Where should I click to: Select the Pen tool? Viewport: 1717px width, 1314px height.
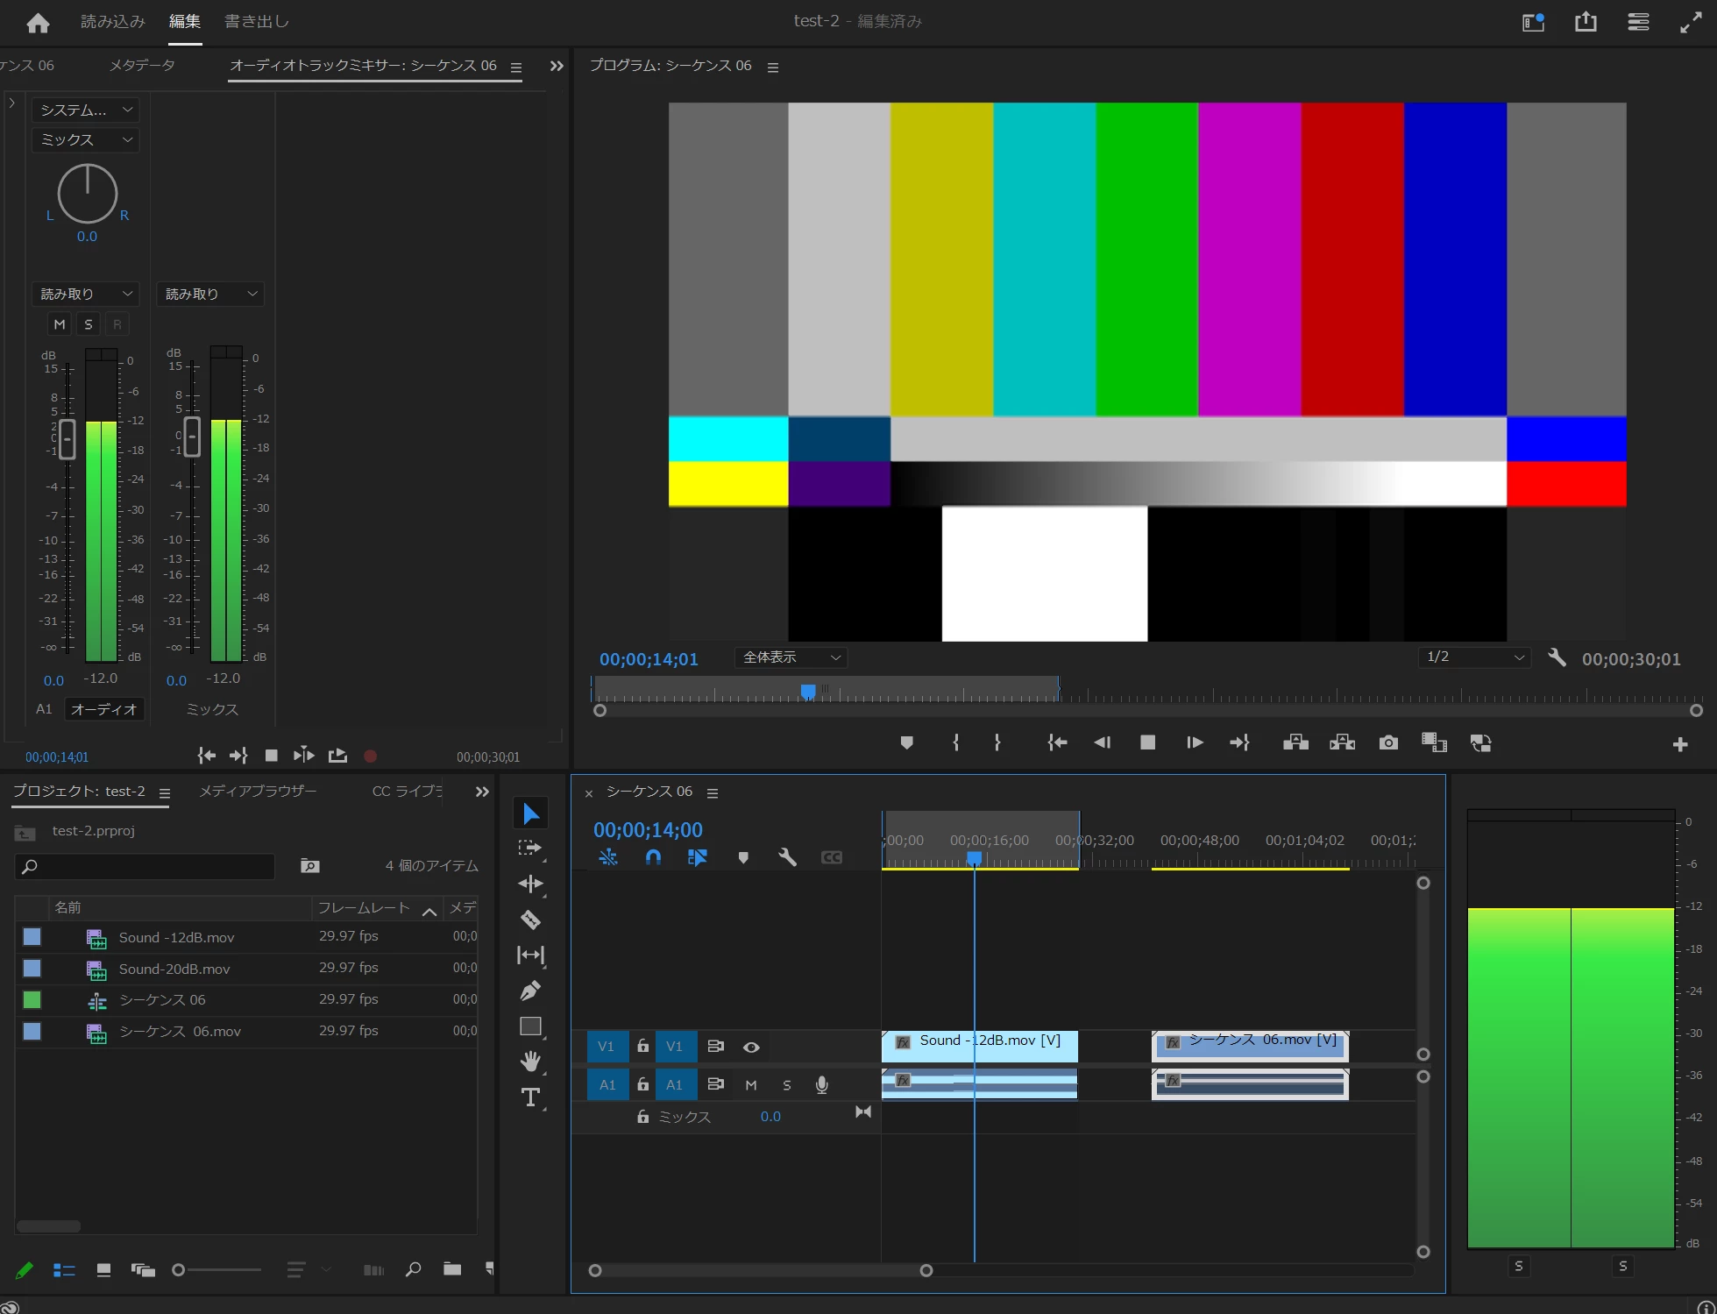[530, 991]
